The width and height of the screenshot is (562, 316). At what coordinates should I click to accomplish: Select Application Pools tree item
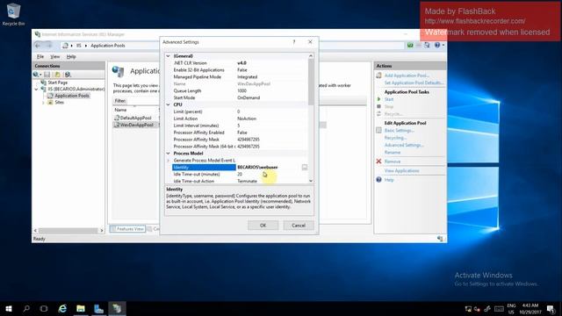coord(72,96)
